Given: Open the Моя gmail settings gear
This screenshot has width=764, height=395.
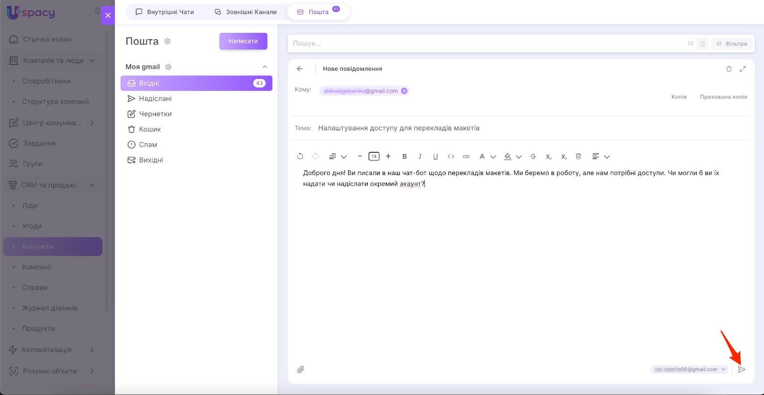Looking at the screenshot, I should (168, 67).
